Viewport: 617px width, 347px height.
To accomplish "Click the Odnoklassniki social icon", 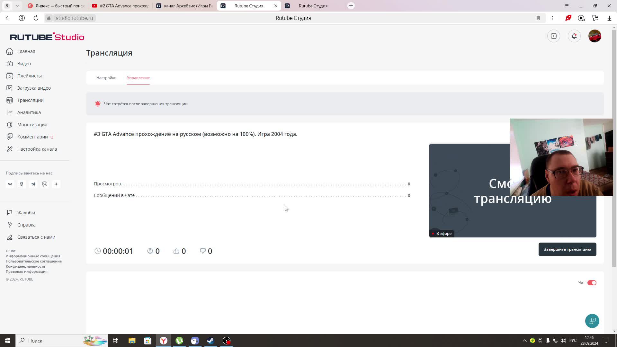I will [x=22, y=184].
